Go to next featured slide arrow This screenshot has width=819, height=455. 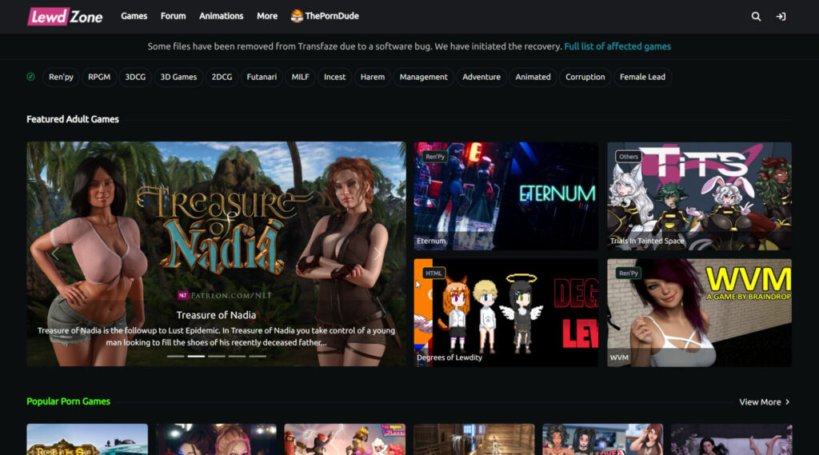378,253
